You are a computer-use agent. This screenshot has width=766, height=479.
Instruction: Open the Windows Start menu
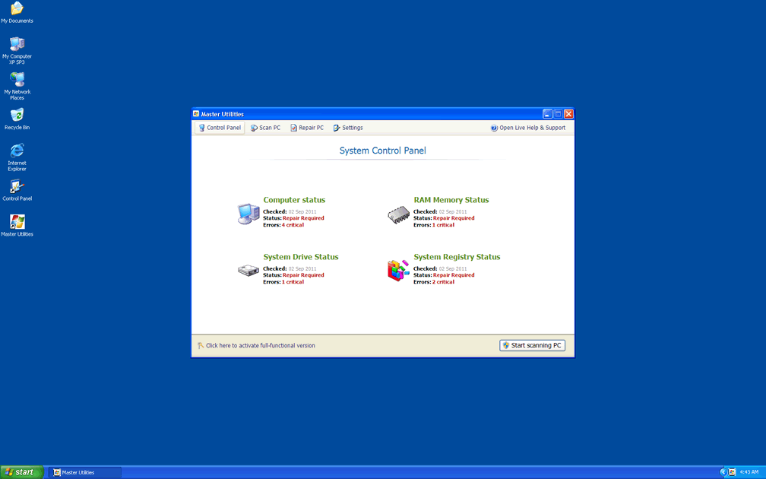(21, 472)
